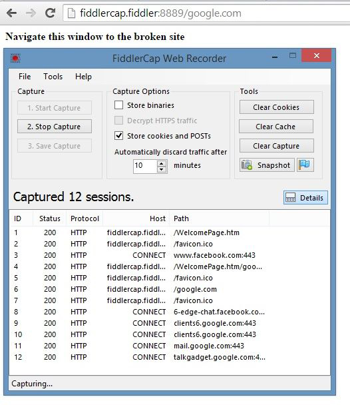The image size is (350, 411).
Task: Click the blue flag icon beside Snapshot
Action: (305, 165)
